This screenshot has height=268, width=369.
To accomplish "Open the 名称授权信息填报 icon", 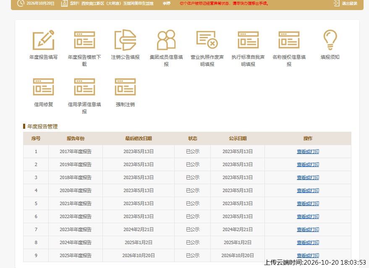I will coord(289,40).
